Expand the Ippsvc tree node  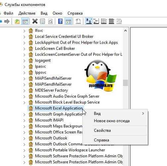point(24,73)
